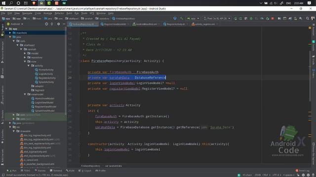This screenshot has height=177, width=316.
Task: Click the Profile app icon in the toolbar
Action: click(x=262, y=19)
